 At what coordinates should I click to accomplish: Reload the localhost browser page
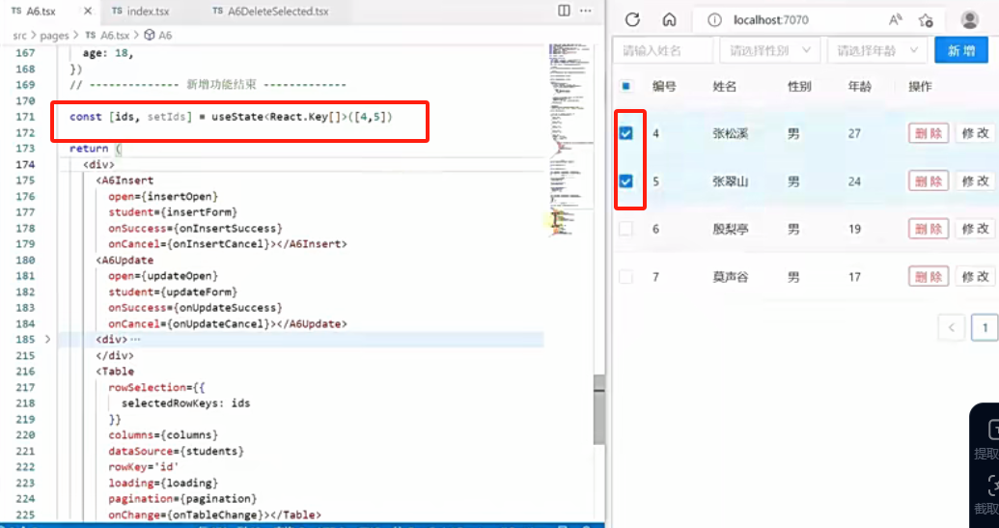pyautogui.click(x=632, y=19)
